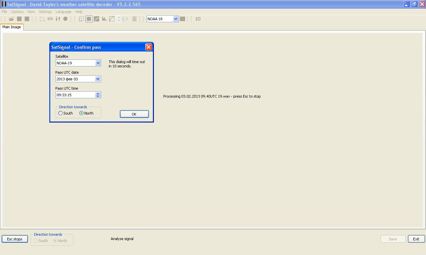Click the Pass UTC time spinner arrows
The width and height of the screenshot is (426, 255).
click(x=98, y=95)
